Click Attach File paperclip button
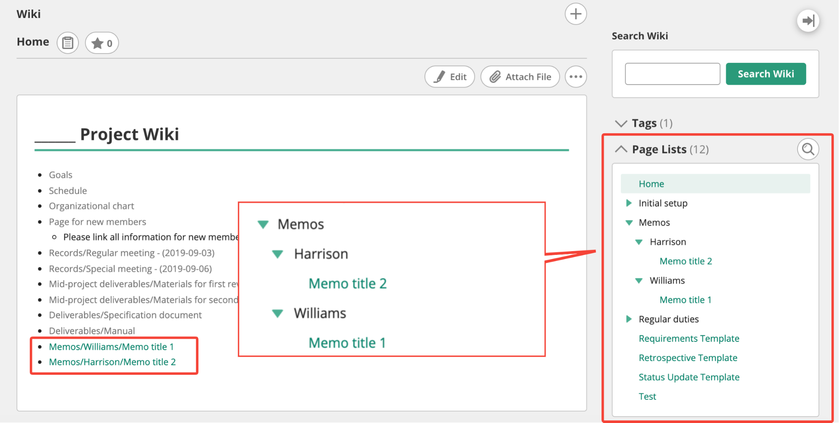Viewport: 839px width, 423px height. point(520,77)
